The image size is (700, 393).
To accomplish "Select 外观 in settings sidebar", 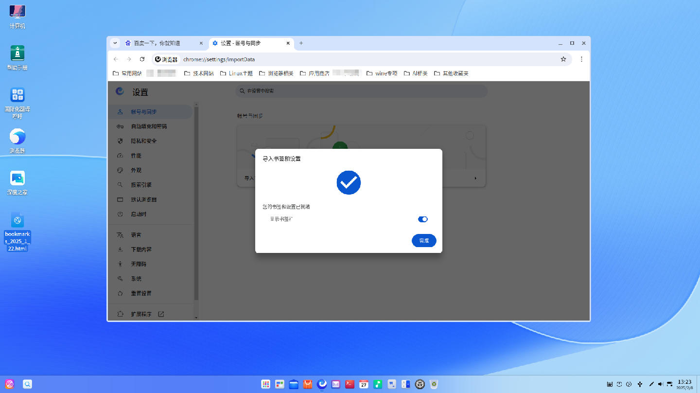I will click(x=150, y=170).
